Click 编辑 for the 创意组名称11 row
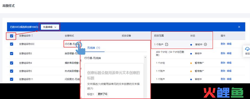250x99 pixels. pos(229,79)
